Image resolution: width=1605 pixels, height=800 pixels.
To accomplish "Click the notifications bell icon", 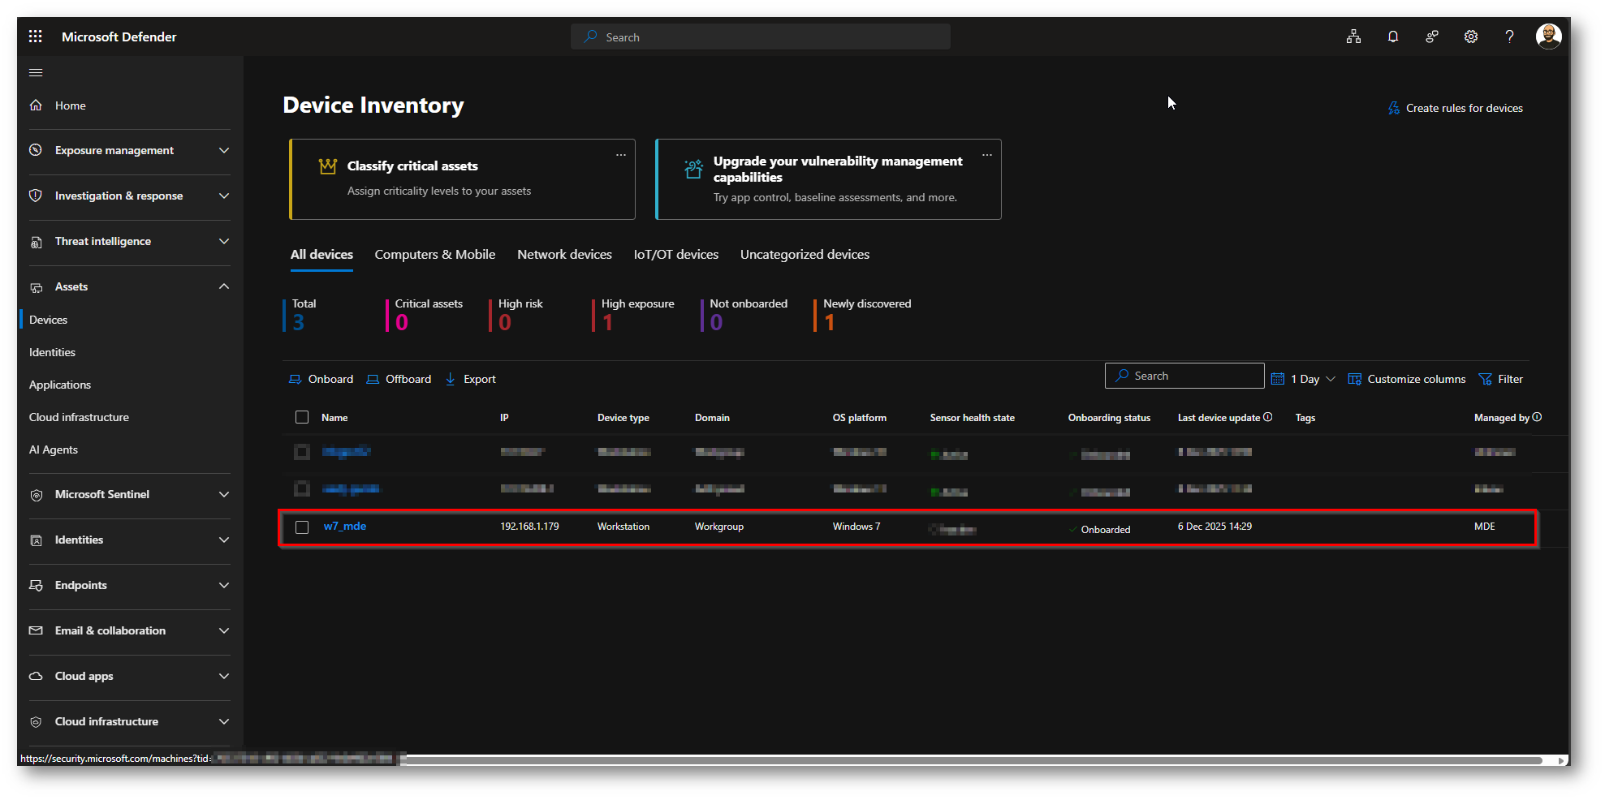I will (x=1392, y=37).
